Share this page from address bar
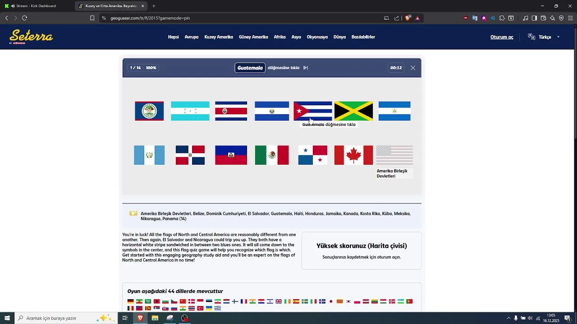The image size is (577, 324). point(397,18)
